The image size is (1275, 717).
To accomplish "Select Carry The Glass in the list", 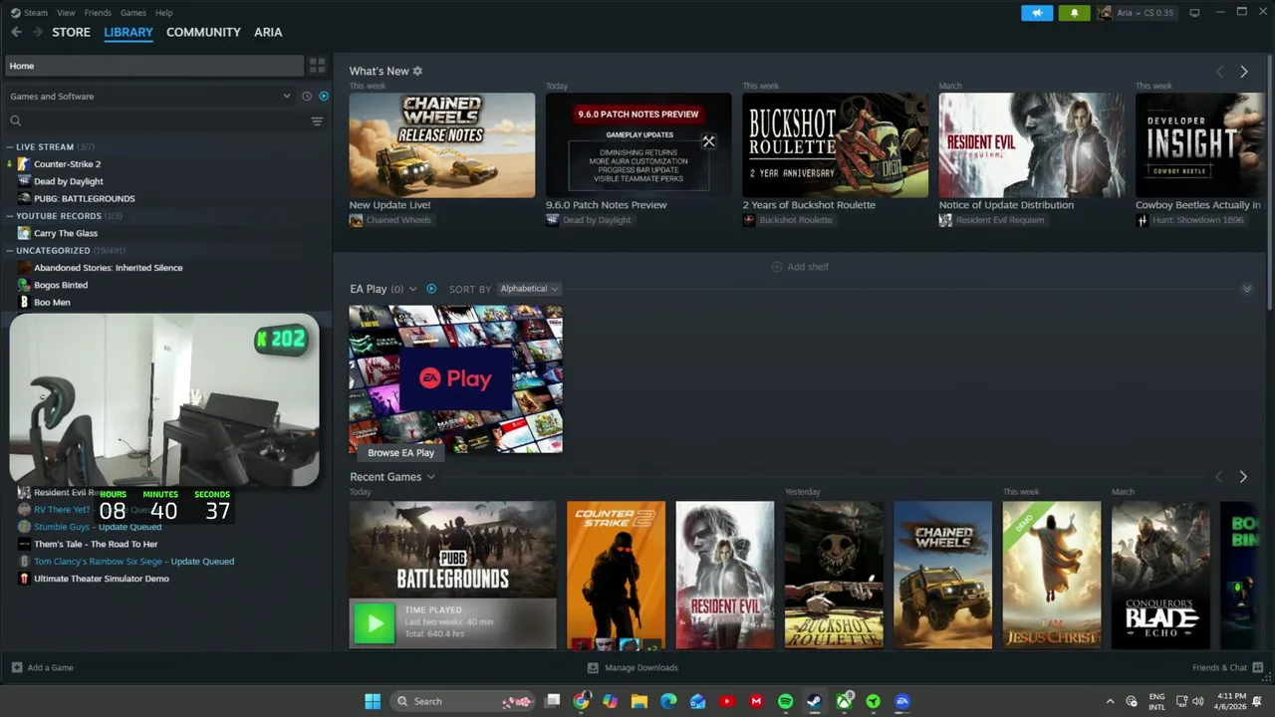I will tap(66, 233).
